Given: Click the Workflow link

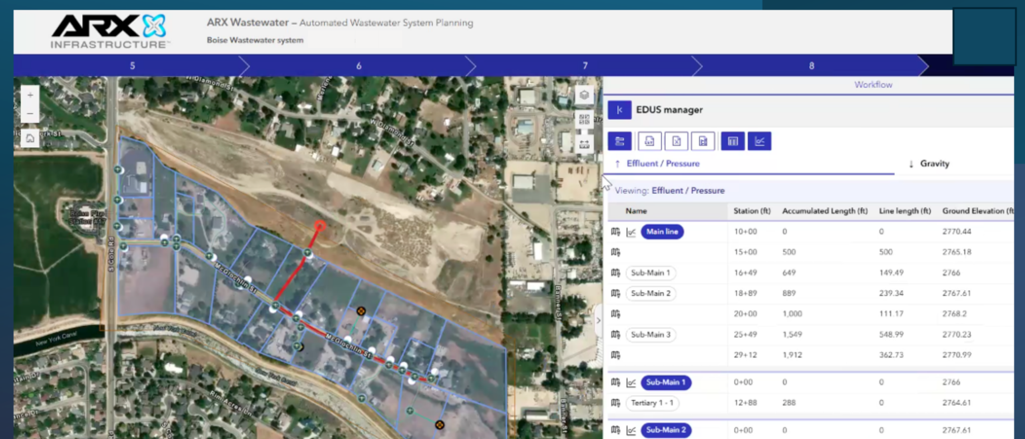Looking at the screenshot, I should (x=873, y=85).
